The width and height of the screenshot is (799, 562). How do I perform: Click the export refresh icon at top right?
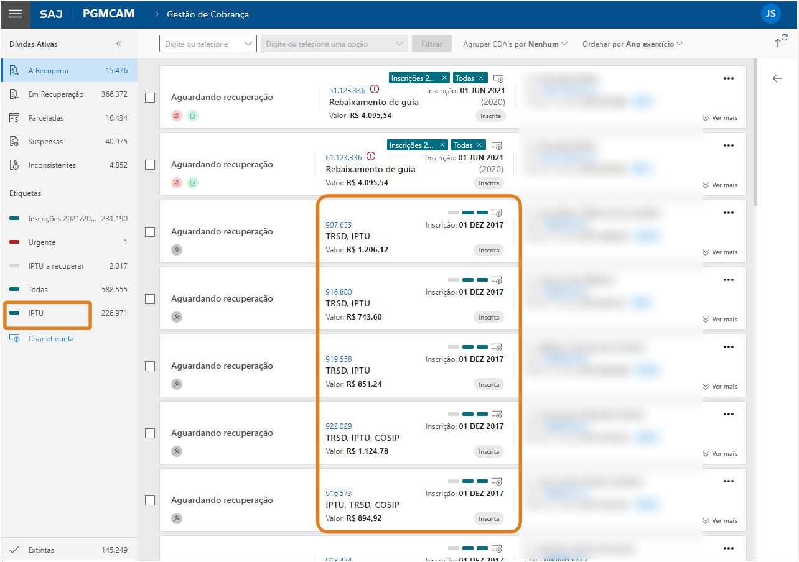(x=781, y=42)
